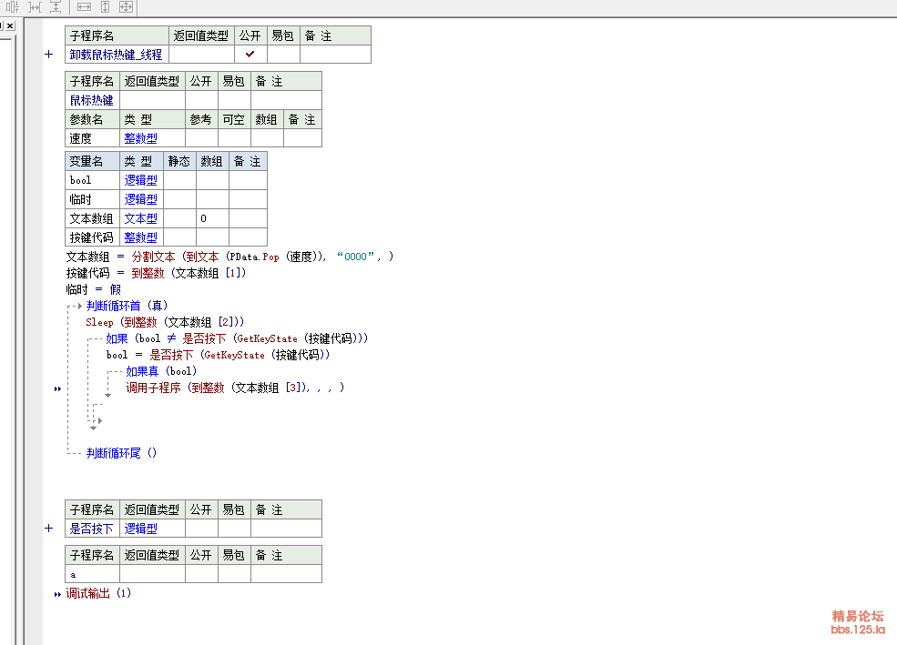The width and height of the screenshot is (897, 645).
Task: Select subroutine name a
Action: pyautogui.click(x=73, y=575)
